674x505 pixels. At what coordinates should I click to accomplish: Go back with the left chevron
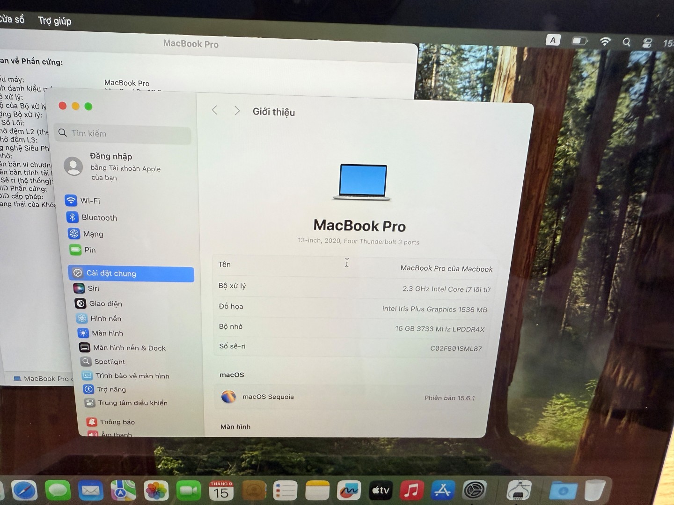214,110
